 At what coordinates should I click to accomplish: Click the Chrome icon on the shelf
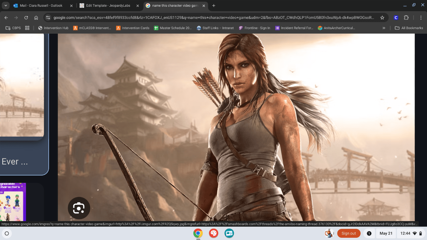click(x=198, y=233)
